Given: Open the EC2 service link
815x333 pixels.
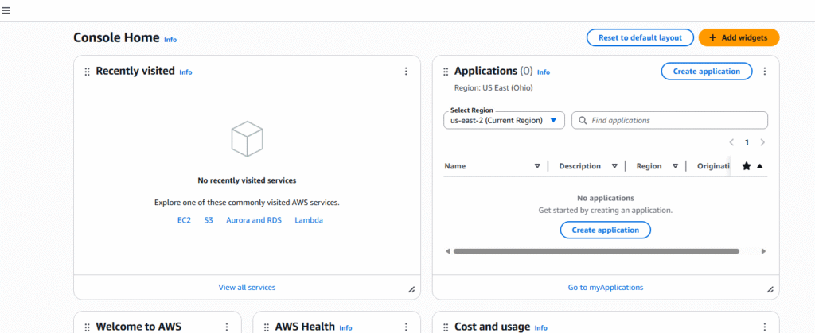Looking at the screenshot, I should 184,220.
